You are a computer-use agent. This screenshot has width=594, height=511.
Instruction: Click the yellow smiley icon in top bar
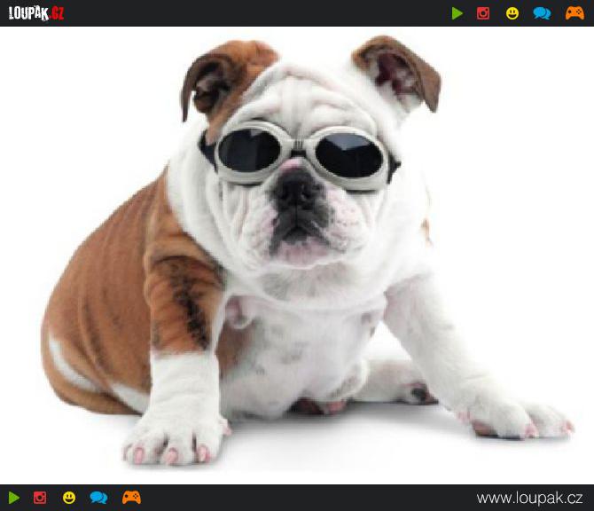pyautogui.click(x=512, y=13)
